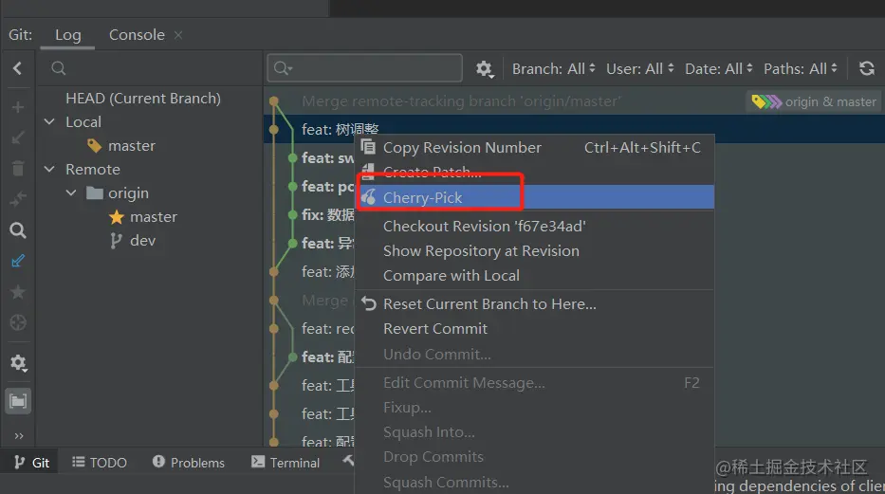Click the update selected branch arrow icon
The height and width of the screenshot is (494, 885).
[18, 137]
